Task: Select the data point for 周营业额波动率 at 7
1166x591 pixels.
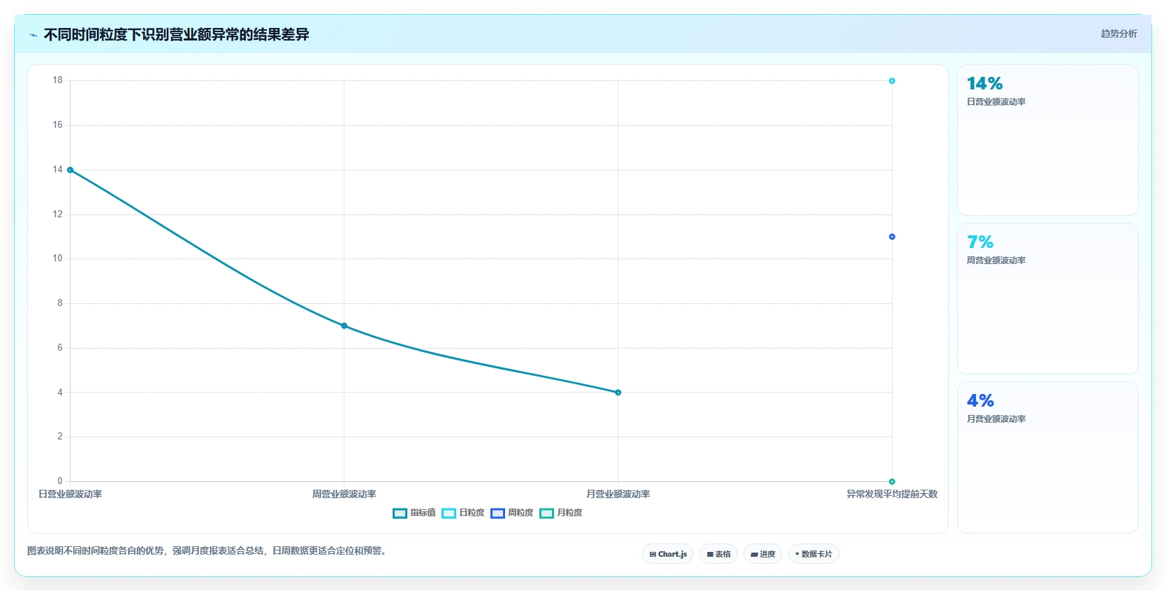Action: point(344,326)
